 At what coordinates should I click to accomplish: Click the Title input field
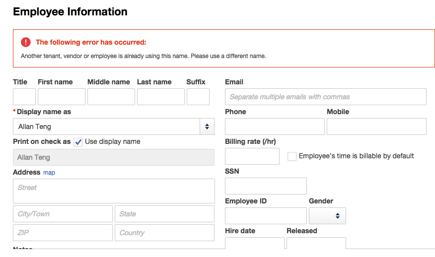24,97
